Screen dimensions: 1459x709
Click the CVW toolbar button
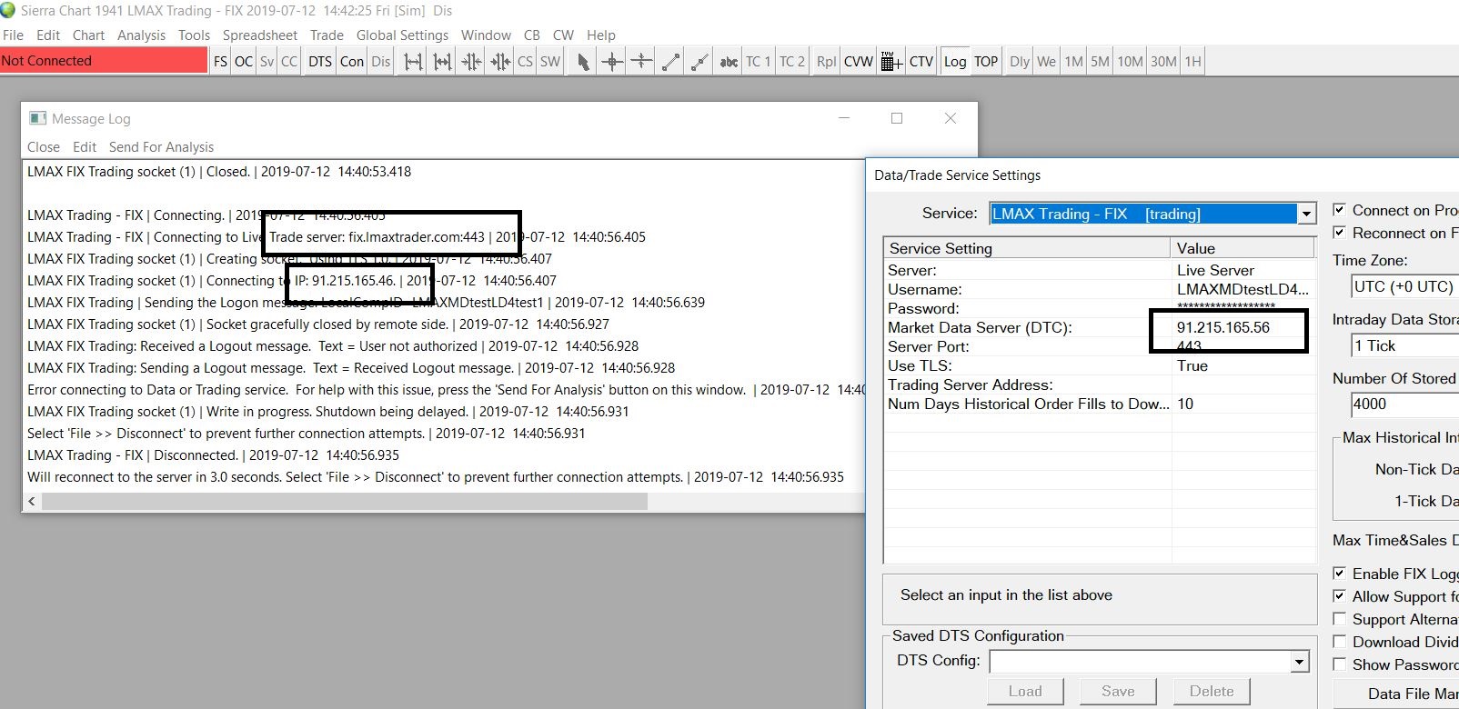(859, 62)
